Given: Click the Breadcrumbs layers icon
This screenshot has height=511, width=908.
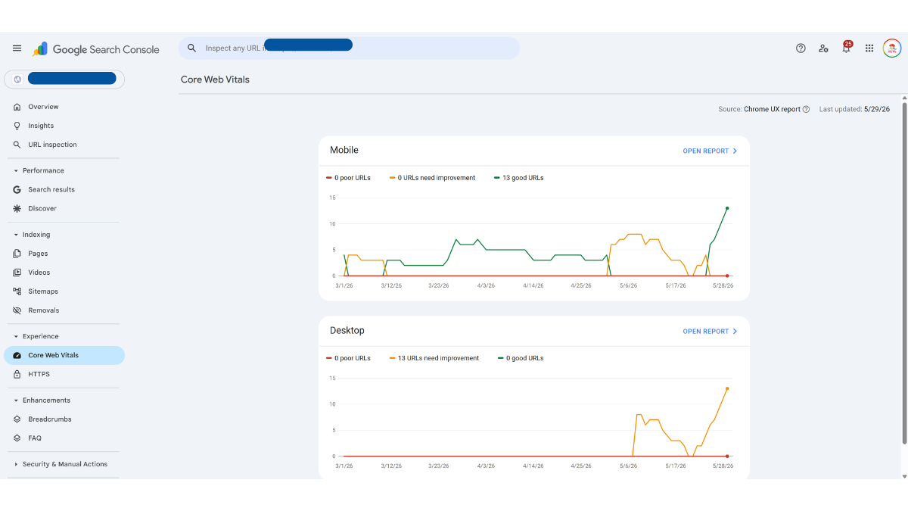Looking at the screenshot, I should [17, 419].
